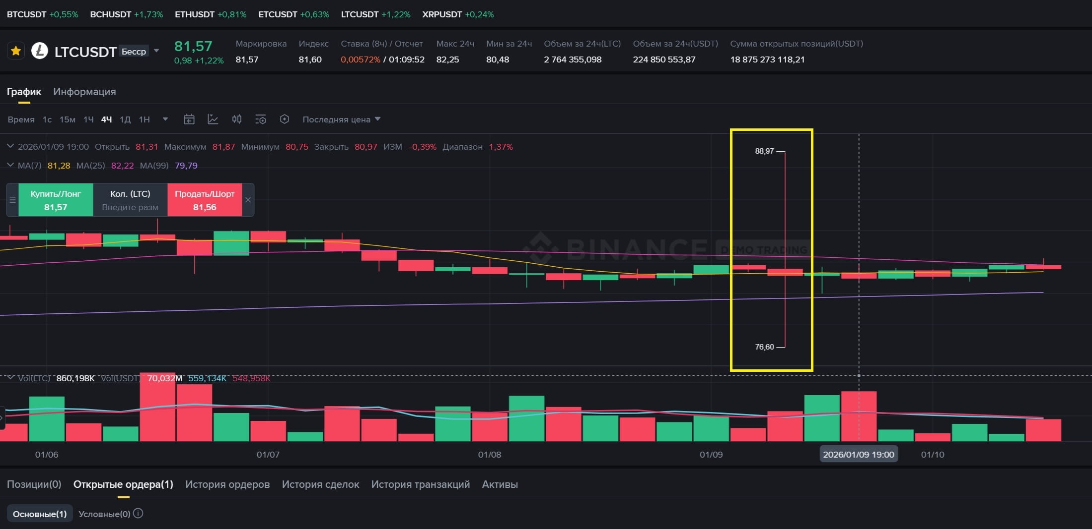The height and width of the screenshot is (529, 1092).
Task: Switch to the Информация tab
Action: [84, 92]
